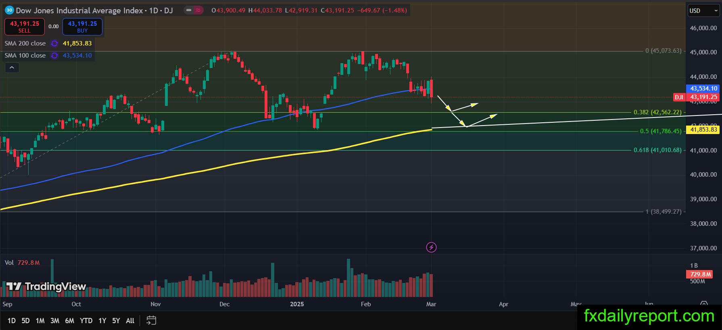Screen dimensions: 722x330
Task: Select the 6M time range
Action: click(70, 321)
